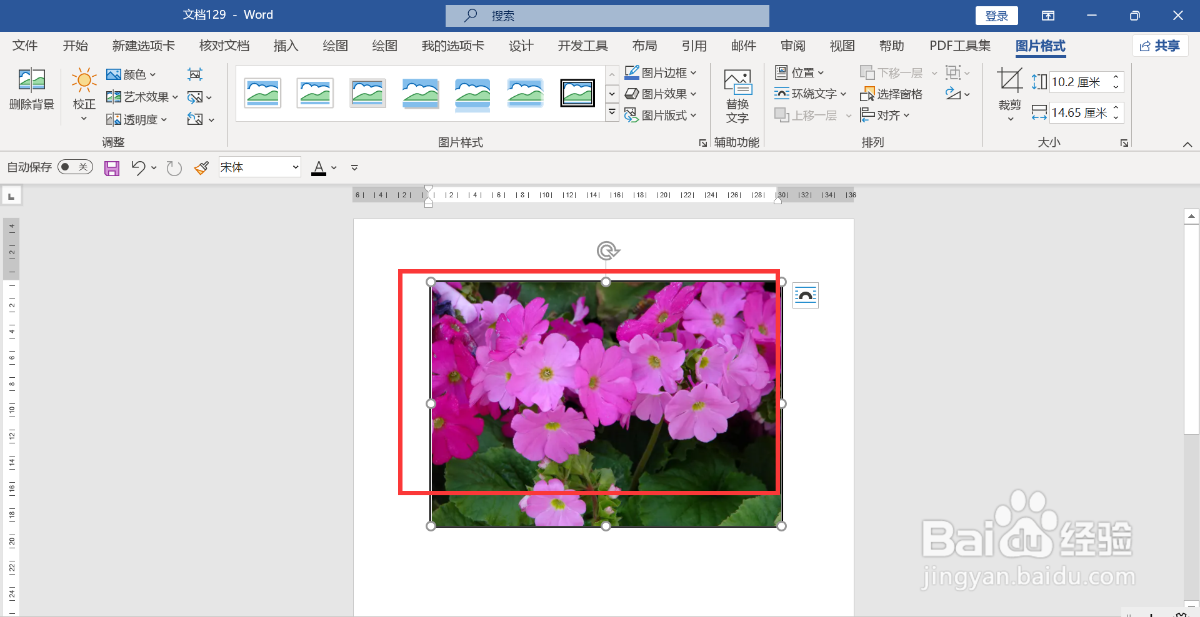The image size is (1200, 617).
Task: Collapse the ribbon with the chevron
Action: coord(1187,144)
